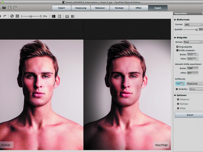Viewport: 203px width, 152px height.
Task: Enable the Schärfen checkbox
Action: 177,89
